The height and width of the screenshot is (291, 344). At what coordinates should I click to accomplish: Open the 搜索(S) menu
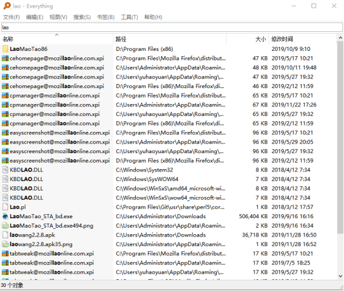(x=82, y=17)
